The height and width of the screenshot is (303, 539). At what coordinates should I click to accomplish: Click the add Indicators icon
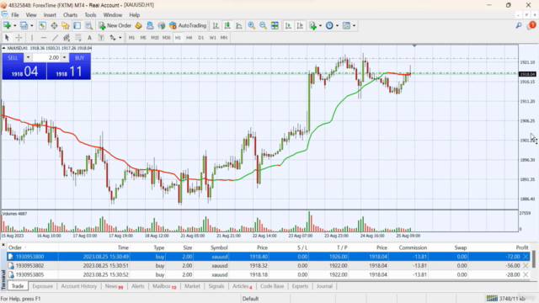[312, 25]
